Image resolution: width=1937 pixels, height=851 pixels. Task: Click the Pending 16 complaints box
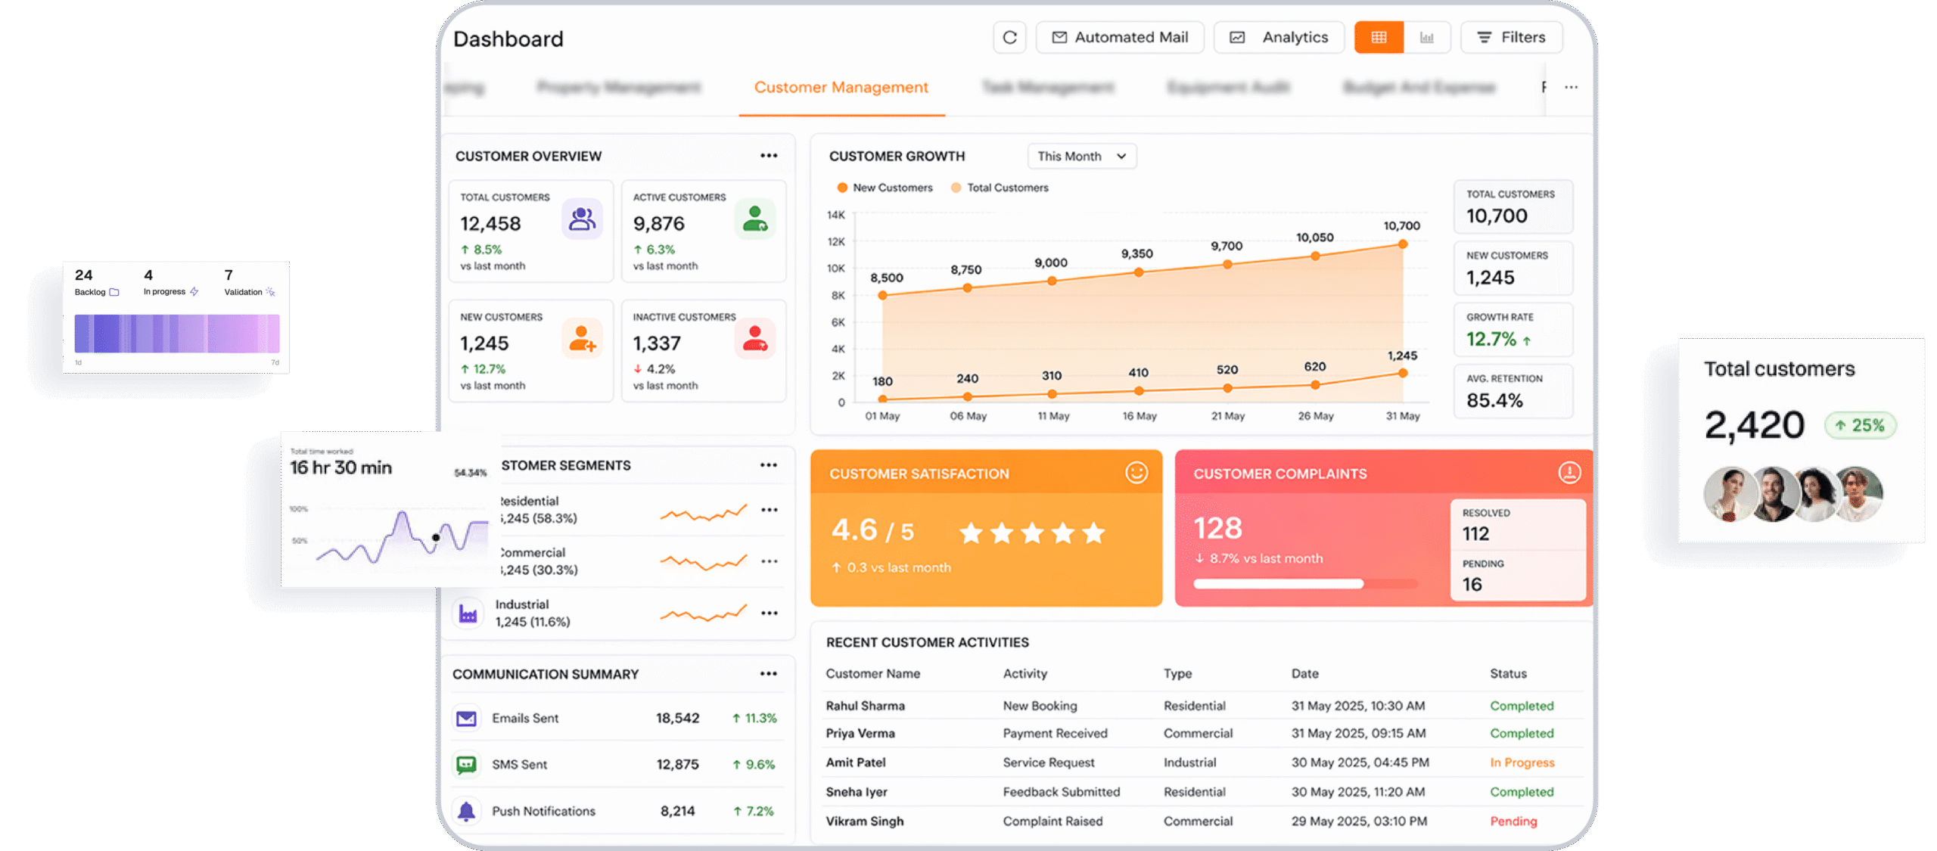click(x=1517, y=576)
